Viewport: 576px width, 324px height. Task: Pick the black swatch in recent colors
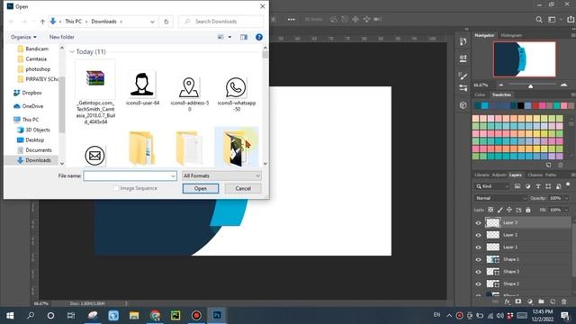pyautogui.click(x=520, y=106)
